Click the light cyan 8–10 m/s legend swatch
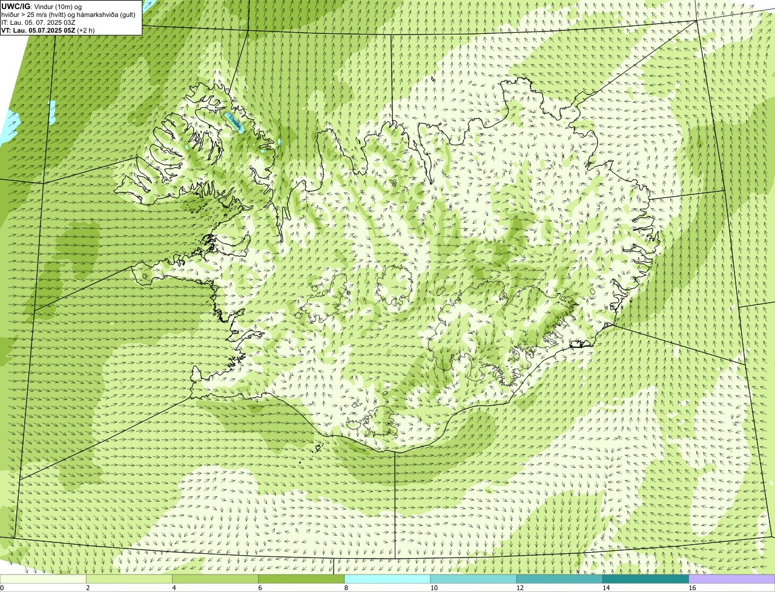The image size is (775, 592). [x=387, y=579]
